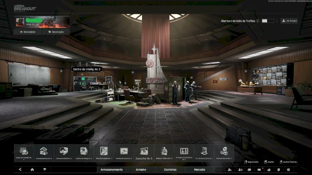
Task: Open the player profile banner card
Action: [42, 22]
